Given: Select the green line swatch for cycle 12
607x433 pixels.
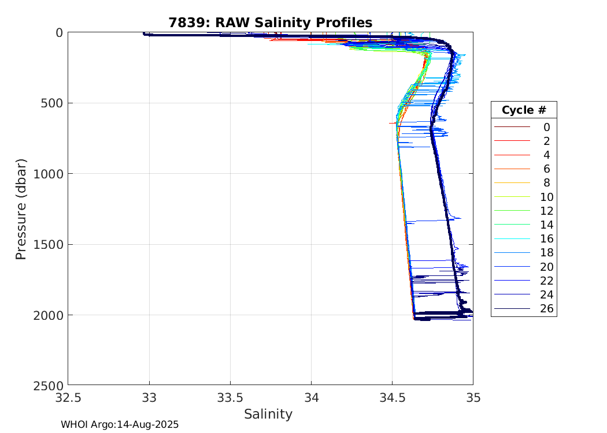Looking at the screenshot, I should [511, 211].
